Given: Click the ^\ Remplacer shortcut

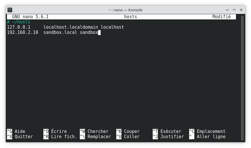Looking at the screenshot, I should coord(95,137).
